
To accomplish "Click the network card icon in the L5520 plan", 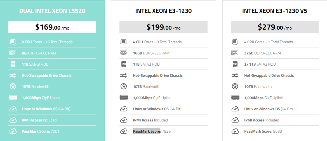I will tap(13, 98).
